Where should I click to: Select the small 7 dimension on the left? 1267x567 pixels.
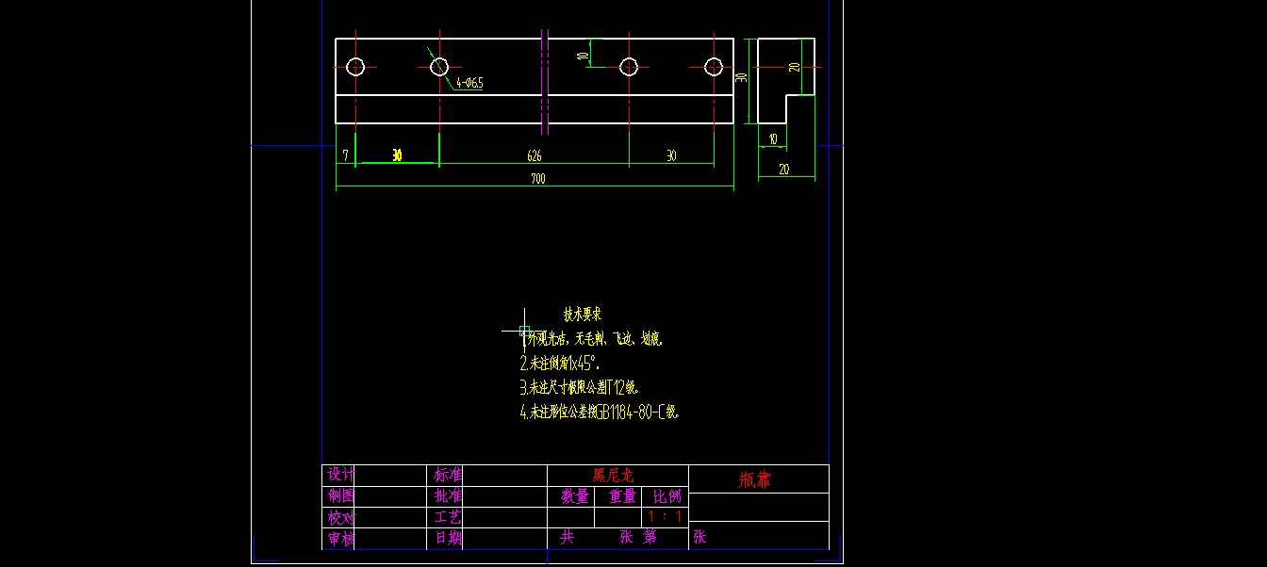click(344, 156)
